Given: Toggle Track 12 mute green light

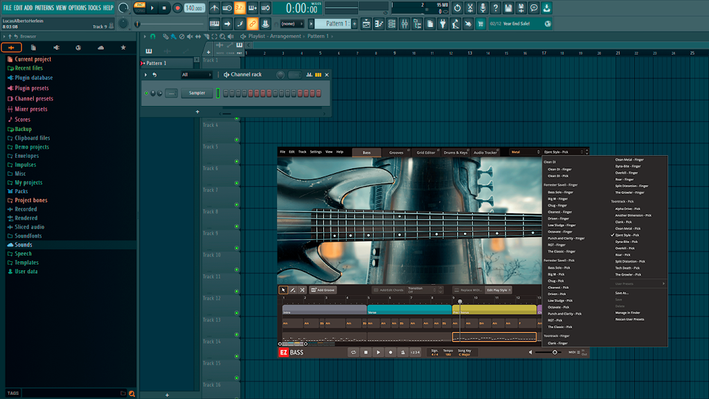Looking at the screenshot, I should (x=237, y=313).
